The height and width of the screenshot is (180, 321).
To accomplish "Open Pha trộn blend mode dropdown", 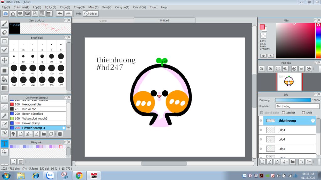I will [297, 106].
